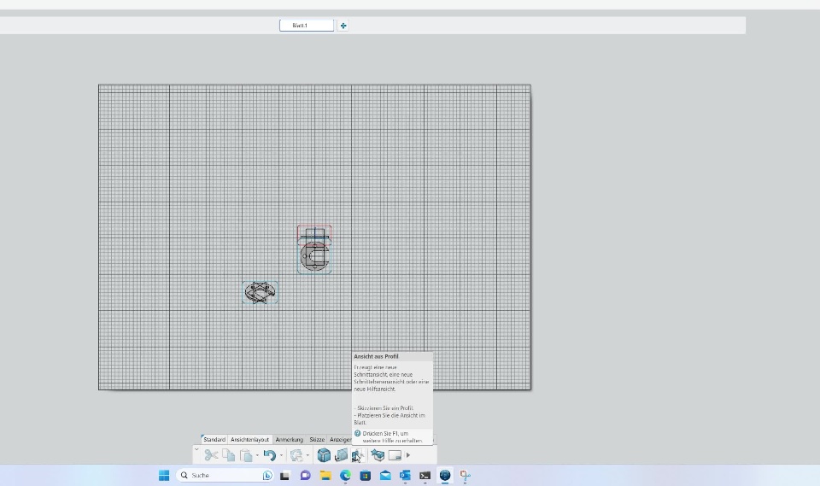
Task: Click the sheet frame icon
Action: [395, 455]
